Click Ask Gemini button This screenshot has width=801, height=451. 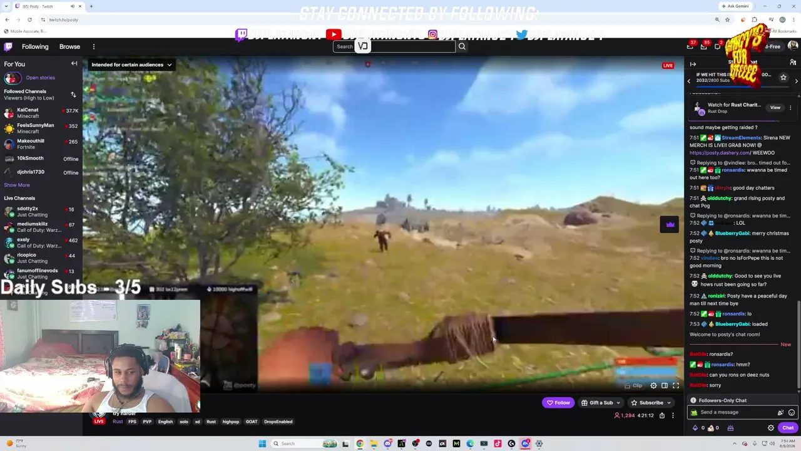[735, 6]
